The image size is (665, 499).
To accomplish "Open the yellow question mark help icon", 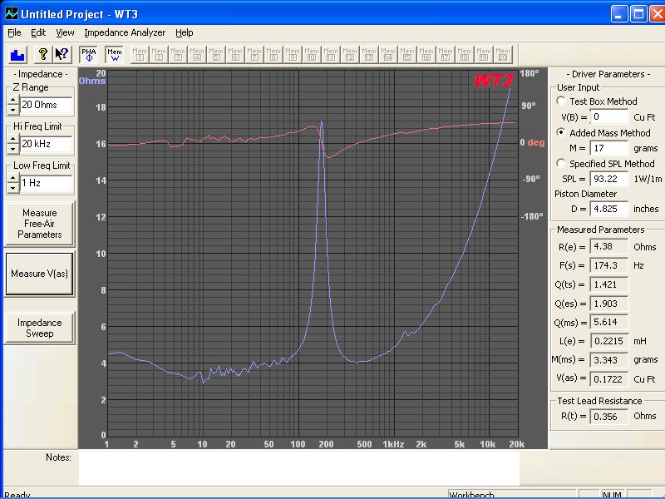I will [43, 54].
